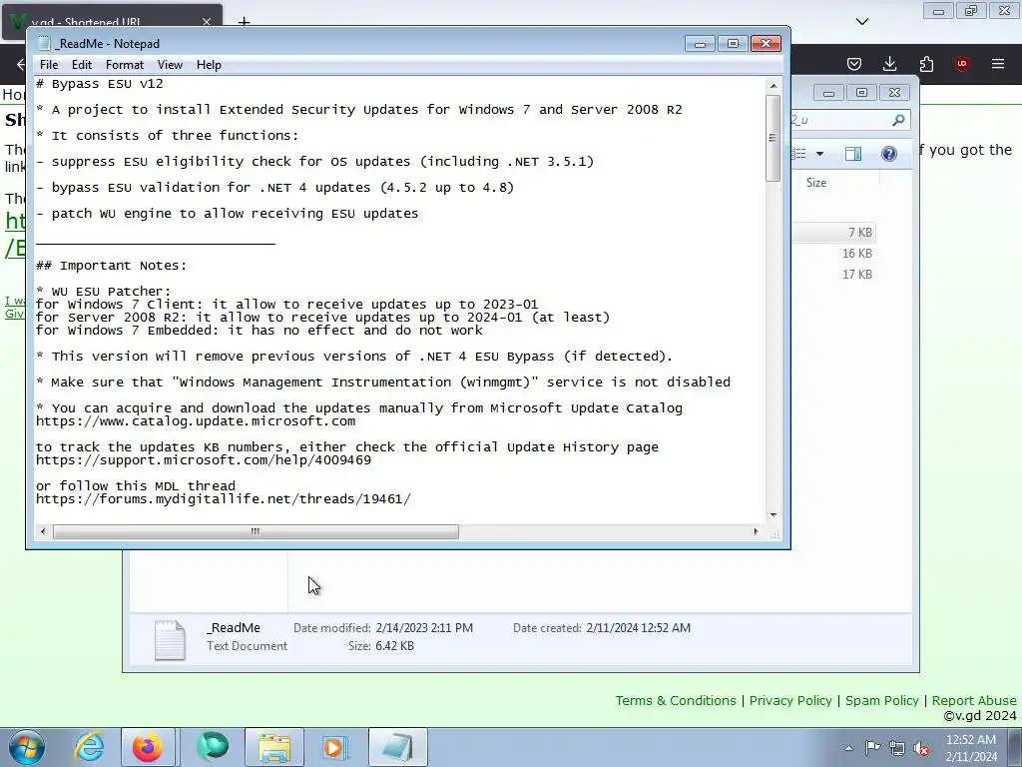This screenshot has height=767, width=1022.
Task: Close the _ReadMe Notepad window
Action: pos(766,44)
